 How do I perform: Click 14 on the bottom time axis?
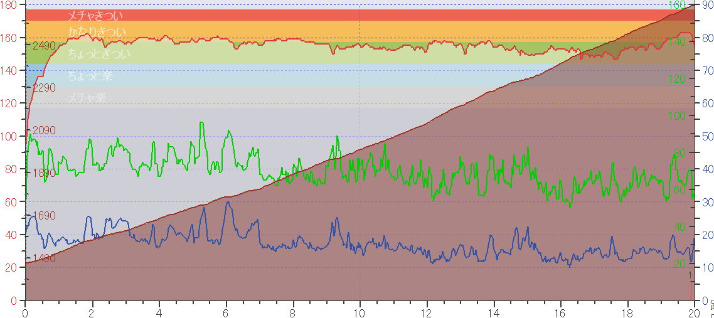click(494, 314)
